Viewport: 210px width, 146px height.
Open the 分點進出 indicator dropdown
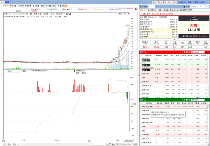[13, 71]
